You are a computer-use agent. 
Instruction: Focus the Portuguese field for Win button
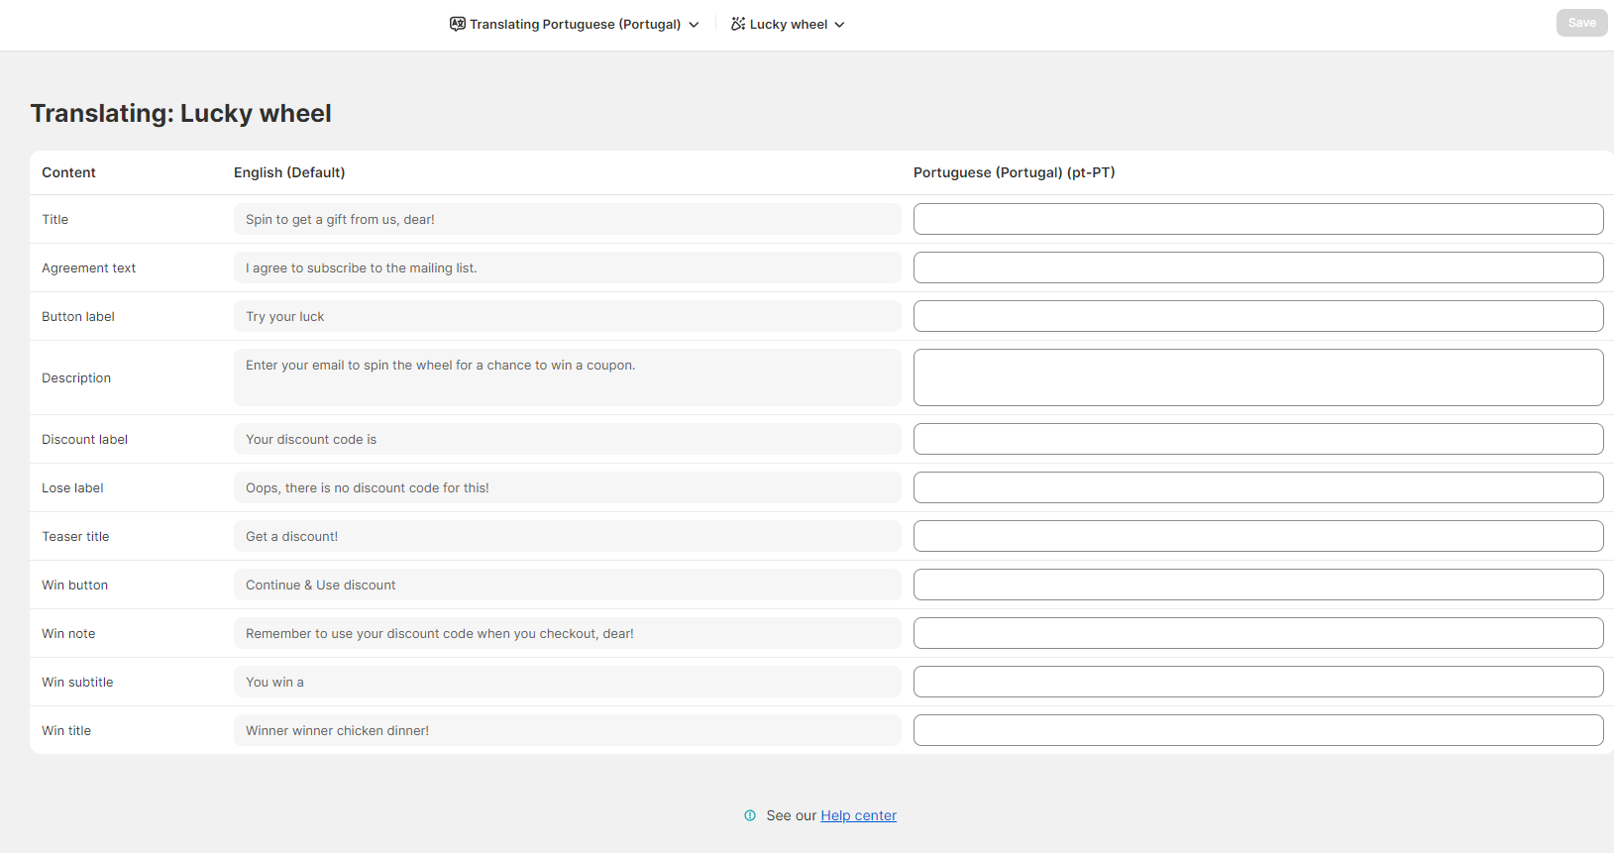1258,585
